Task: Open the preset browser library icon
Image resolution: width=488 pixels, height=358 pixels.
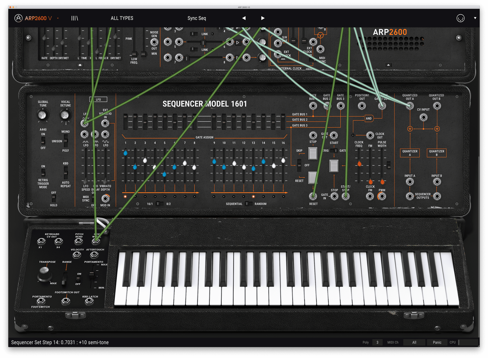Action: click(74, 18)
